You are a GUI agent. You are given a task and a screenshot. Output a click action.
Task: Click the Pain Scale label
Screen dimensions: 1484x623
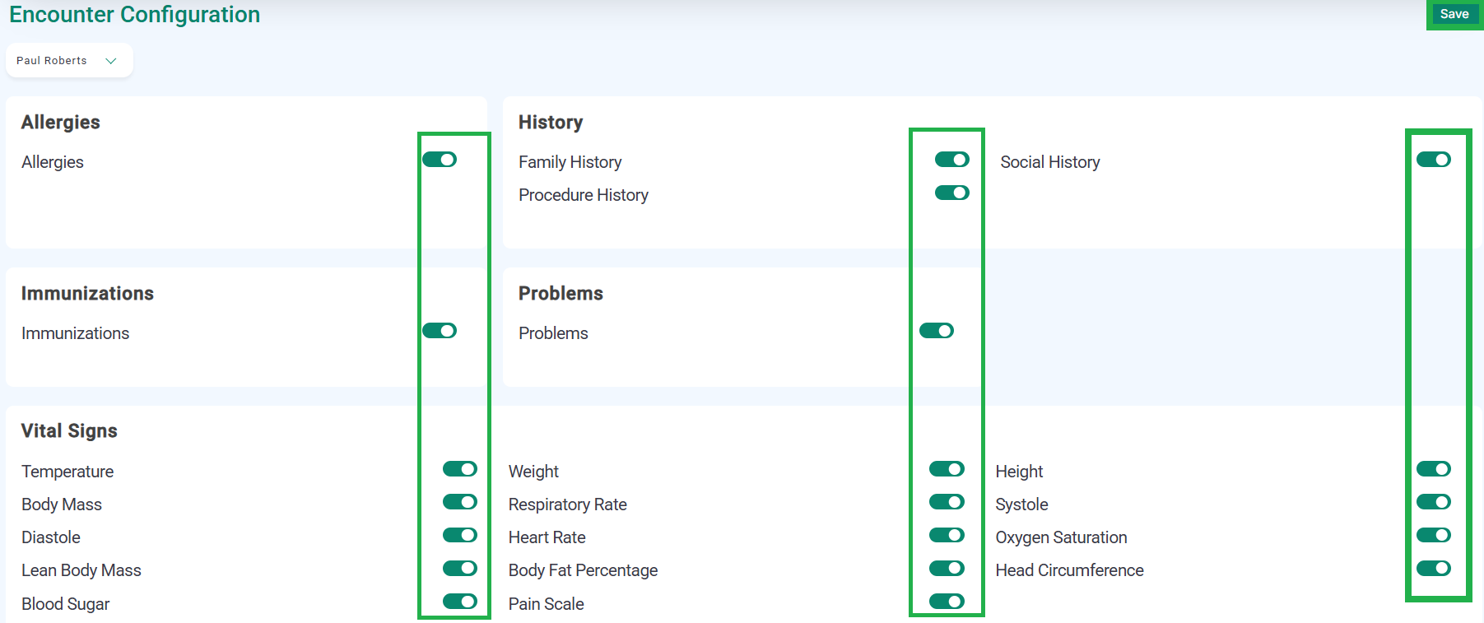tap(547, 604)
